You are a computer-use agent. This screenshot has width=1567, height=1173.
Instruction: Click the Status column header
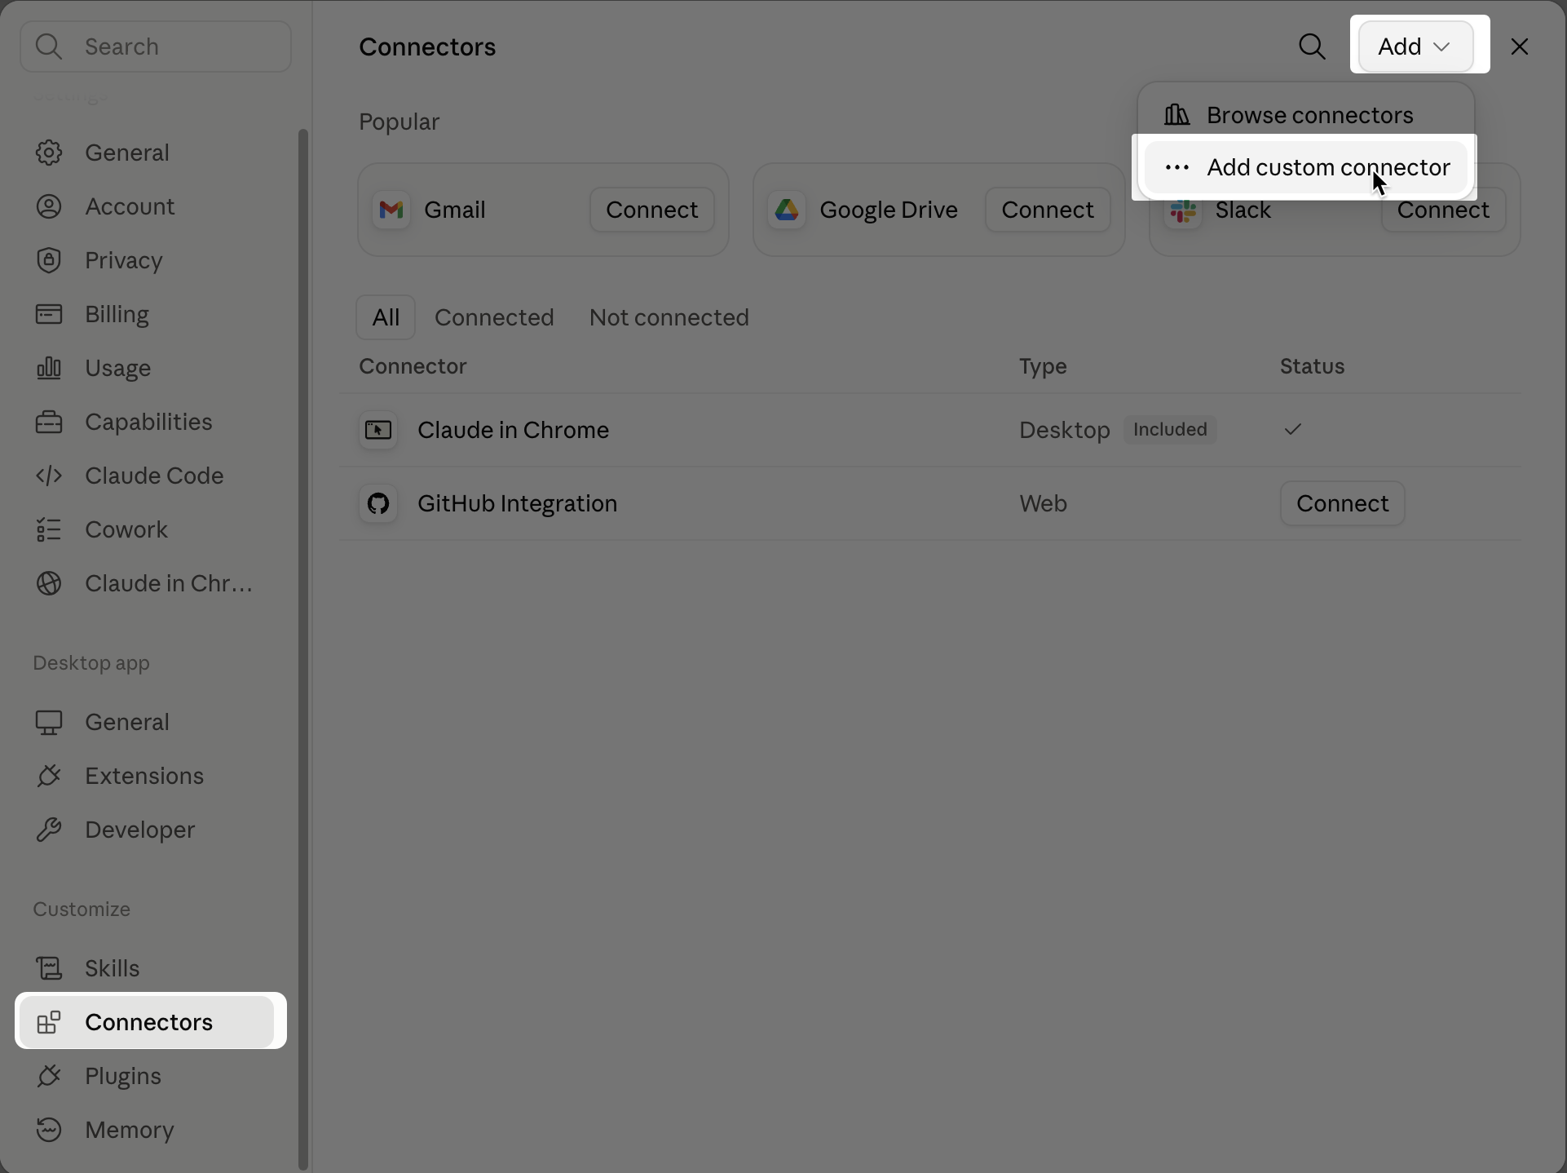pos(1312,366)
